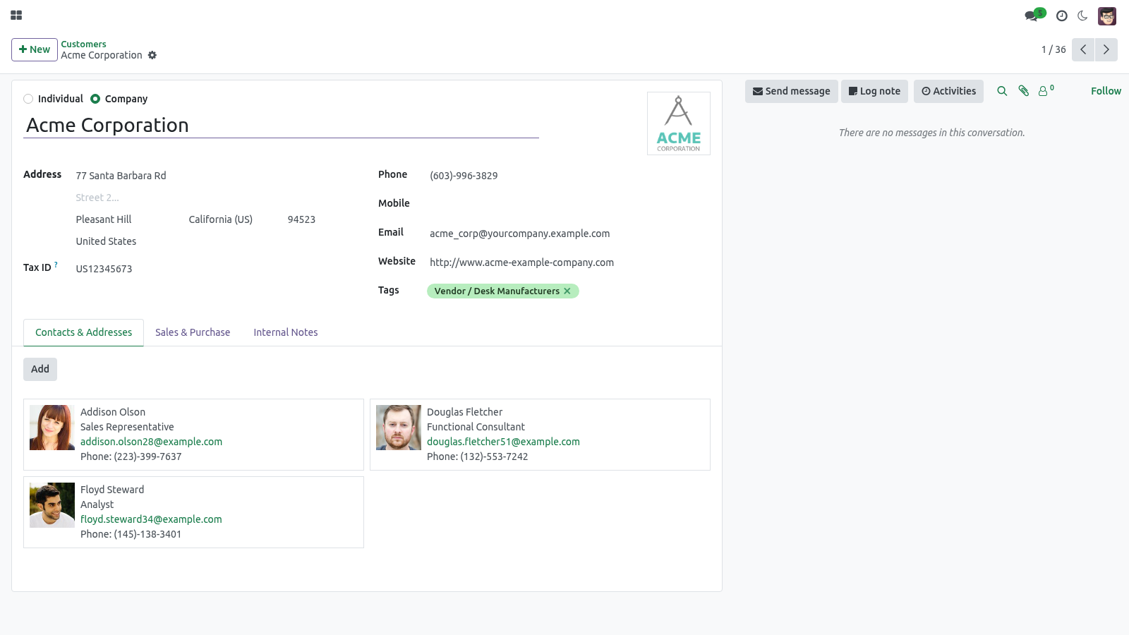The height and width of the screenshot is (635, 1129).
Task: Click the empty Mobile field
Action: point(569,204)
